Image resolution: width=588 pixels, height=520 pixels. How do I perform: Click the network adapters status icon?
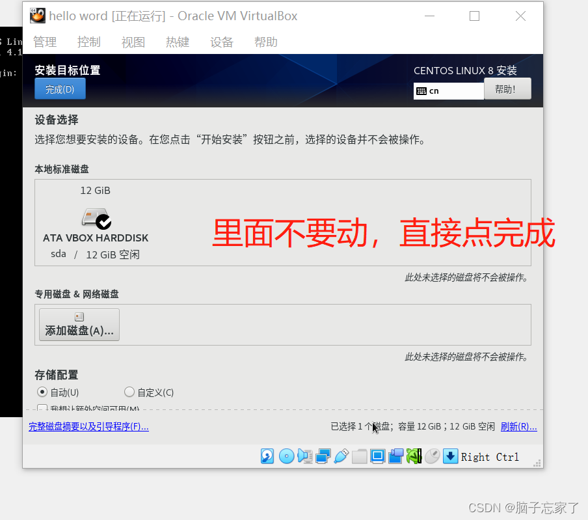click(x=323, y=456)
